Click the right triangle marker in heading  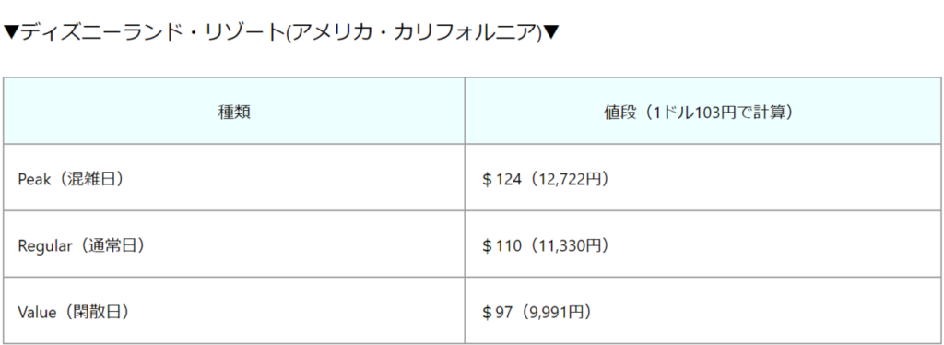pyautogui.click(x=551, y=33)
